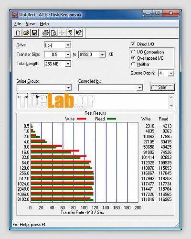191x239 pixels.
Task: Expand the Controlled by dropdown
Action: coord(139,87)
